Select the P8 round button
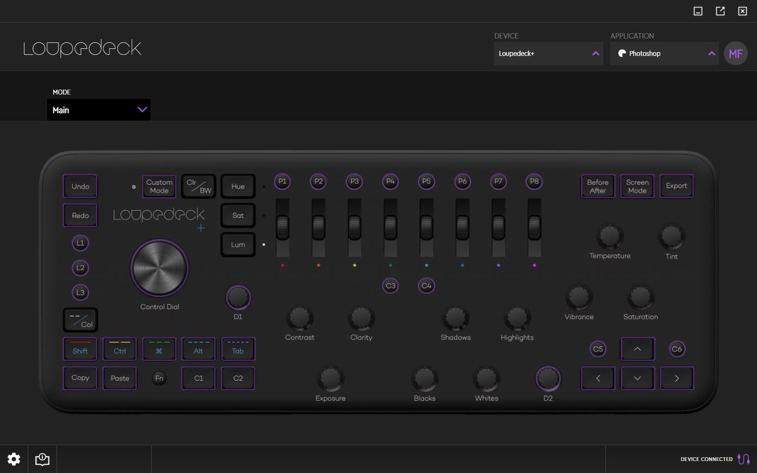 point(534,181)
